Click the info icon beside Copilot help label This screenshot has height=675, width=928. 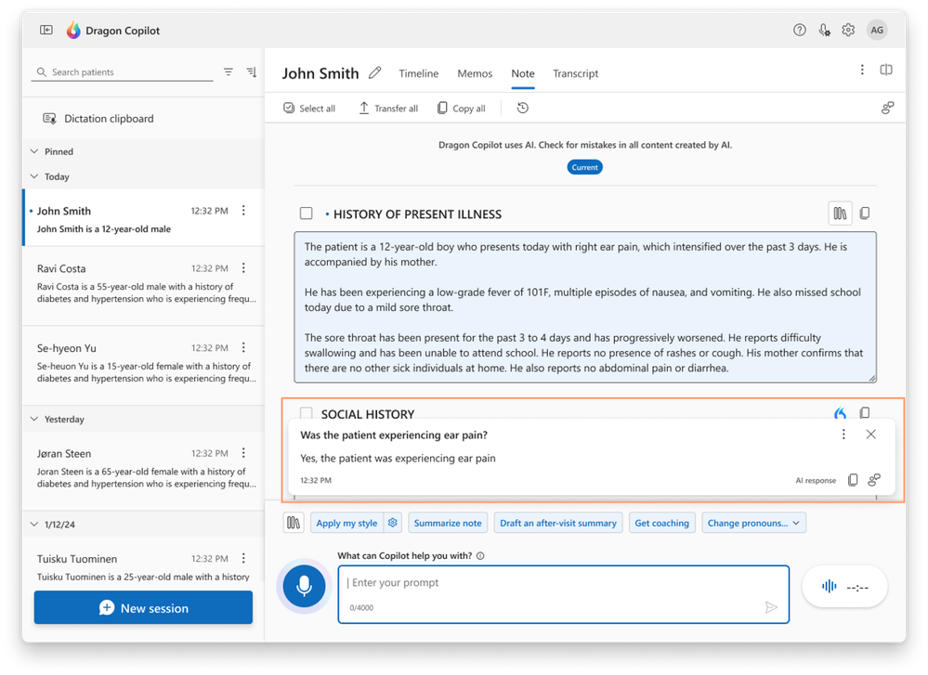[480, 555]
